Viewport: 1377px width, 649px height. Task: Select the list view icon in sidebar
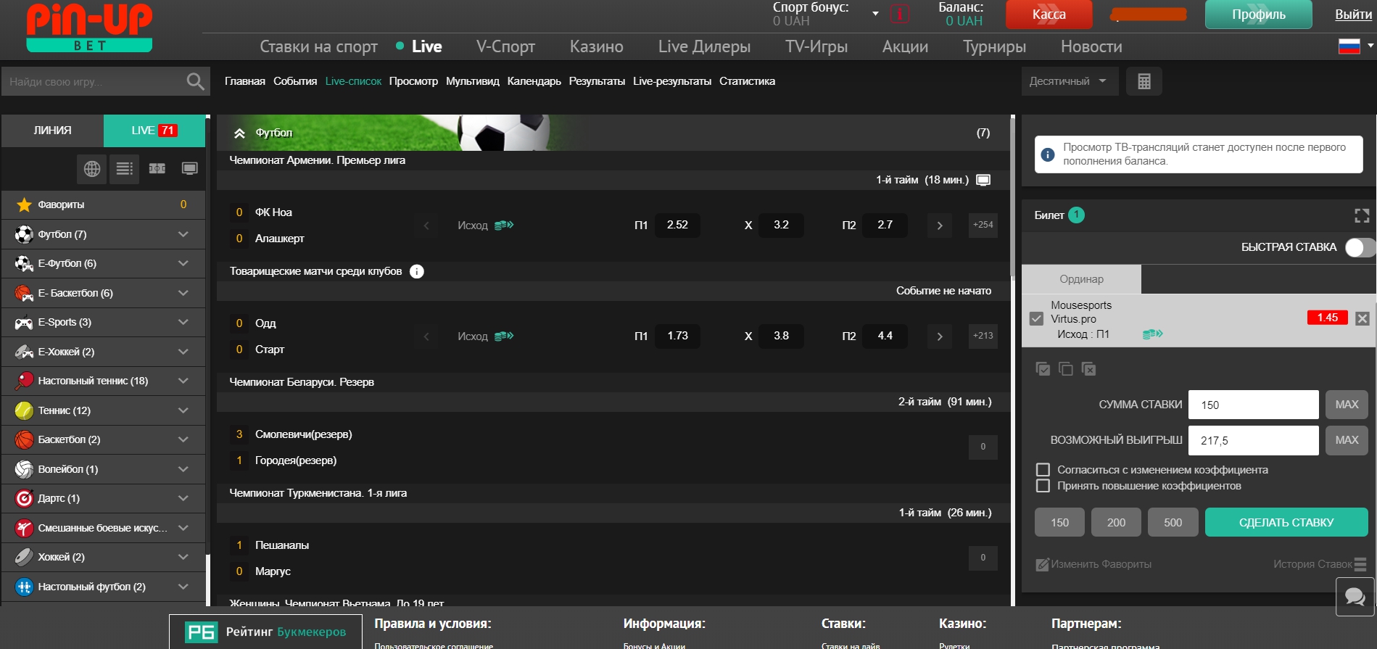click(125, 169)
